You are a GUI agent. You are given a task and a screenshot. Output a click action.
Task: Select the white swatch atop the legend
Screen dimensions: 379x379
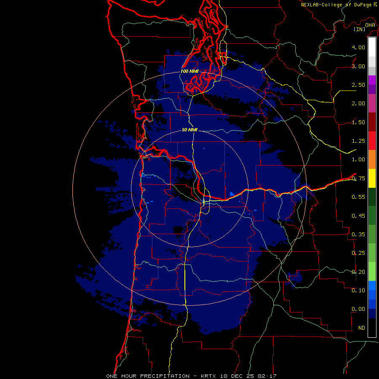[372, 47]
